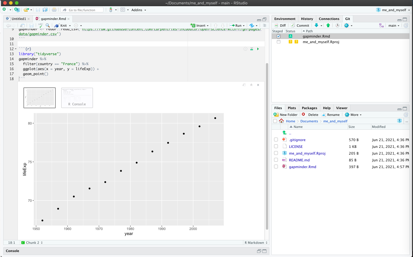Viewport: 413px width, 257px height.
Task: Click go to previous chunk arrow
Action: [216, 26]
